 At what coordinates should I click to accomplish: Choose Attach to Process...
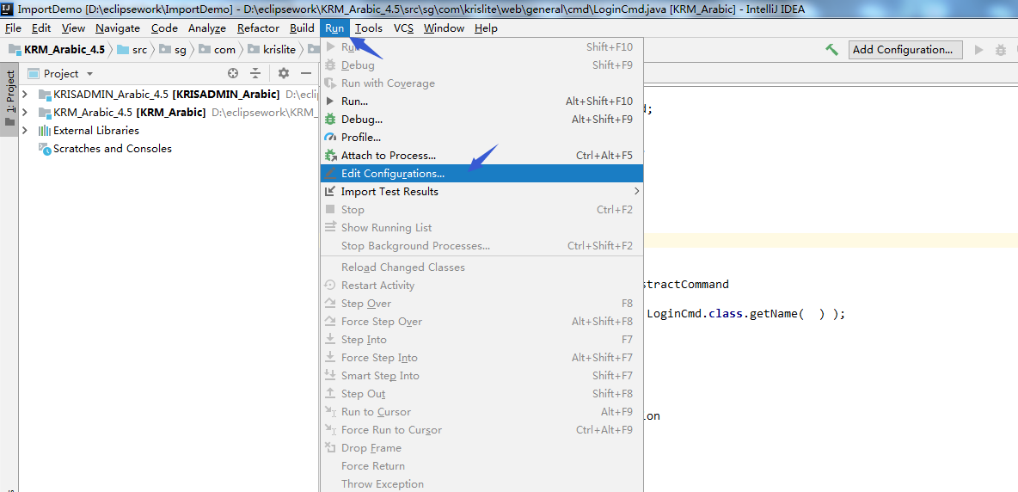(481, 156)
